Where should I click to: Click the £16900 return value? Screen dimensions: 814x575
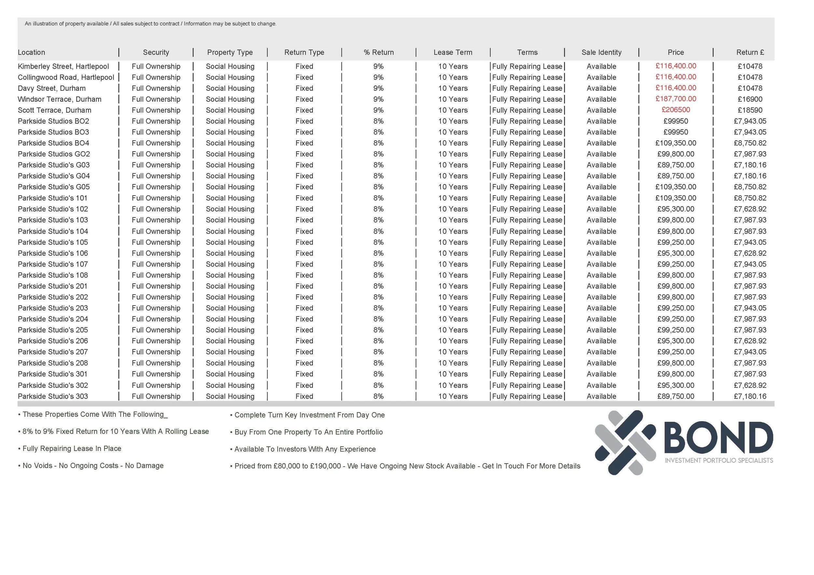[x=750, y=99]
